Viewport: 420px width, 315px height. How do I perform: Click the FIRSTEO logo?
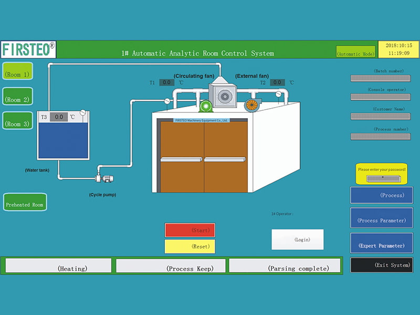coord(28,50)
